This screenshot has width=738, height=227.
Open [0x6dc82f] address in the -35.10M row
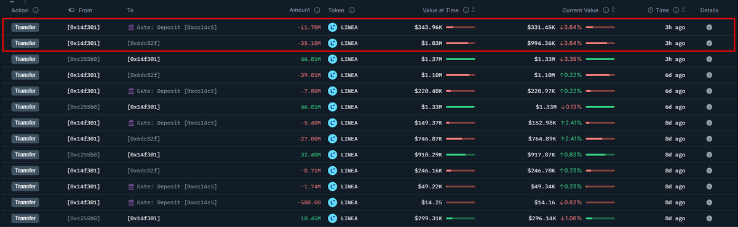[143, 43]
